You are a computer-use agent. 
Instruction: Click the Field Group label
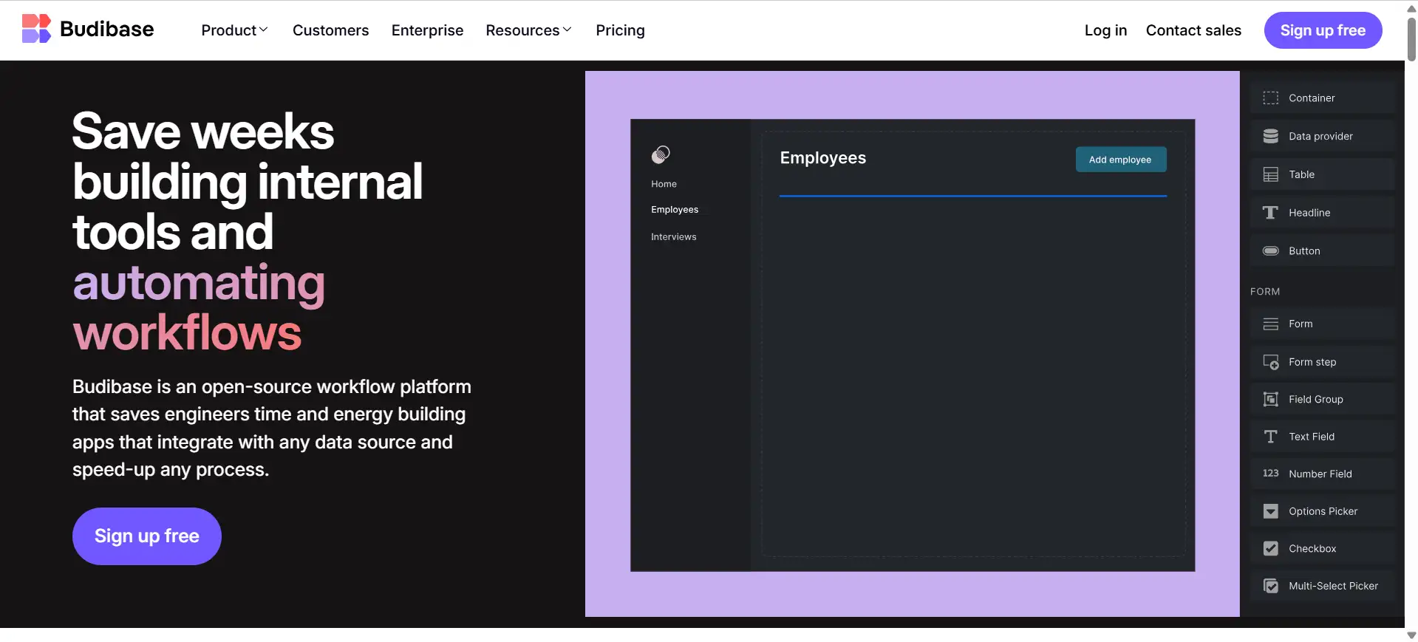[x=1316, y=399]
